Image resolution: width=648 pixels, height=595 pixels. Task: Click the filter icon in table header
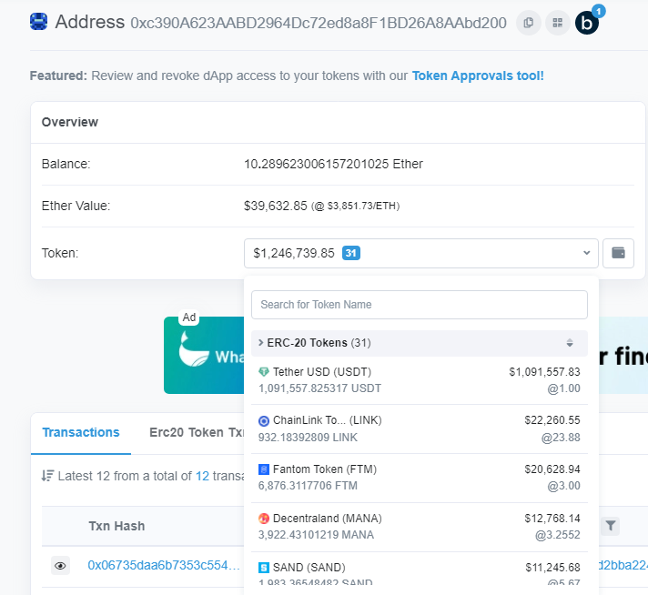point(611,526)
